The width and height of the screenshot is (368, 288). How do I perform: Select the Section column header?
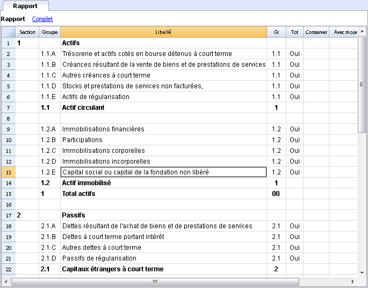click(27, 32)
